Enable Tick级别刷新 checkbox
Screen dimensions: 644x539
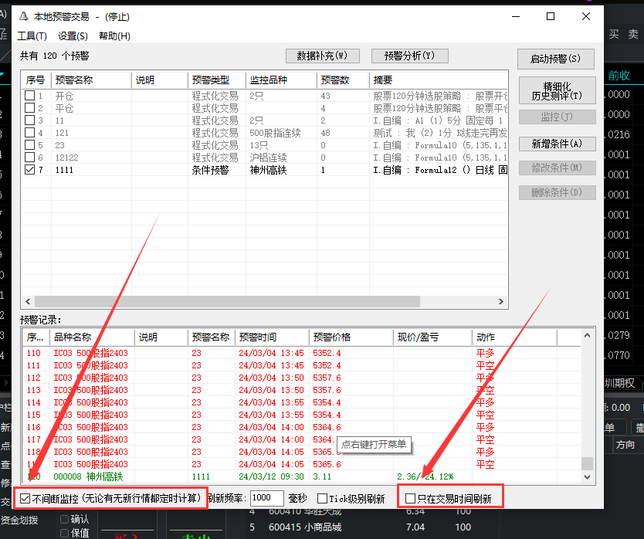coord(323,499)
